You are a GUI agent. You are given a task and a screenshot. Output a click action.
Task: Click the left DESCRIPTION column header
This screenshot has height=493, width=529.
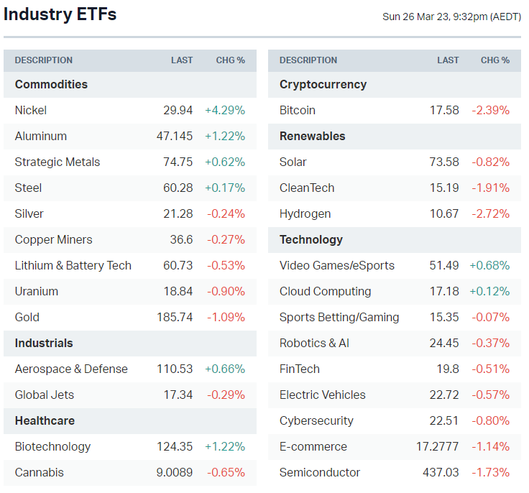click(x=44, y=60)
